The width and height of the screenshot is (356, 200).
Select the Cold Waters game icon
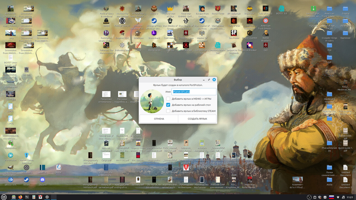coord(170,33)
